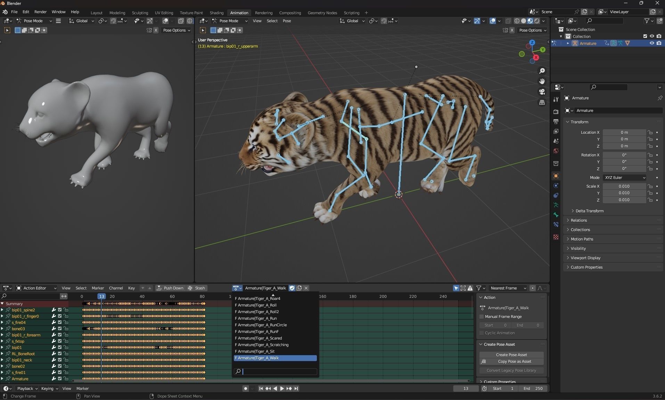The width and height of the screenshot is (665, 400).
Task: Open the right viewport Pose Mode dropdown
Action: tap(230, 21)
